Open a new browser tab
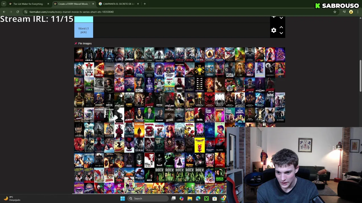362x203 pixels. coord(145,4)
